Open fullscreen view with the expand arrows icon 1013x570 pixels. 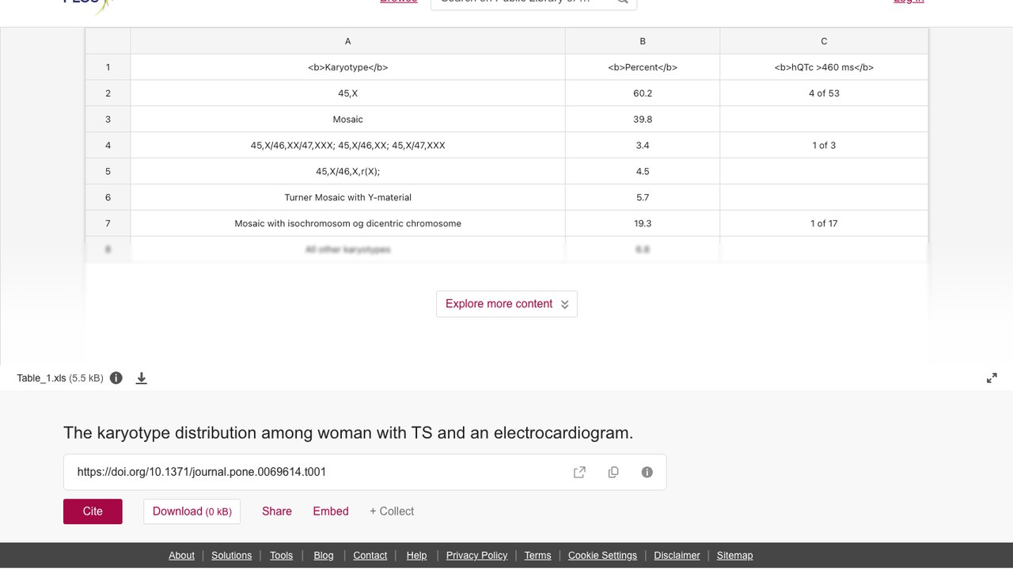(x=992, y=378)
